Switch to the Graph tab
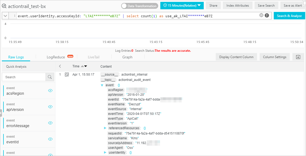 127,57
